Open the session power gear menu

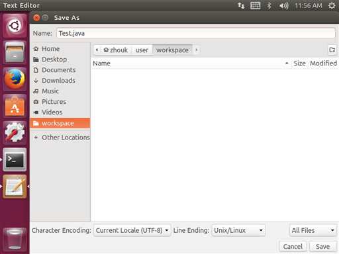(332, 5)
